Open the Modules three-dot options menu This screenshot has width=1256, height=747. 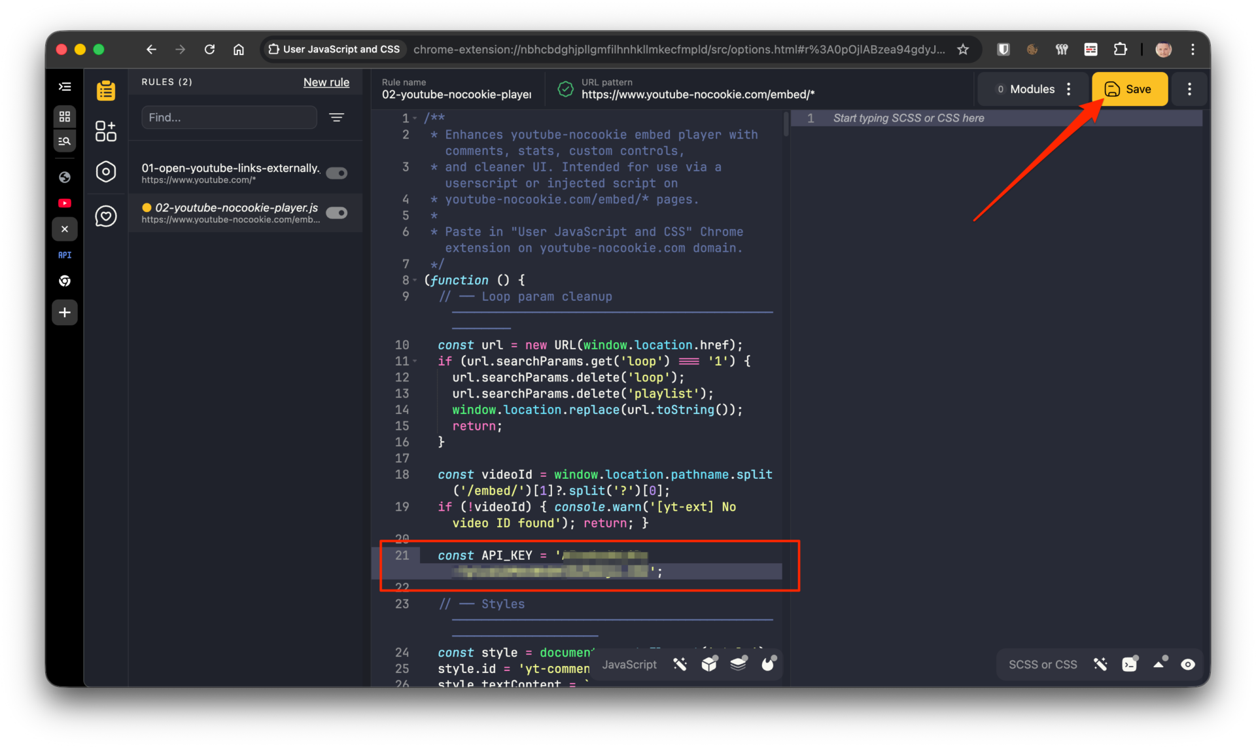[x=1069, y=89]
